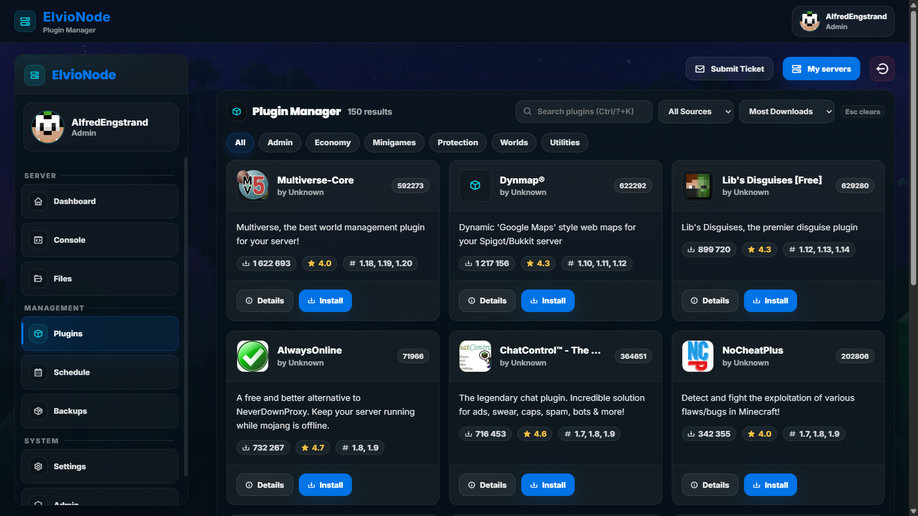The width and height of the screenshot is (918, 516).
Task: Open Console in the sidebar
Action: click(x=99, y=240)
